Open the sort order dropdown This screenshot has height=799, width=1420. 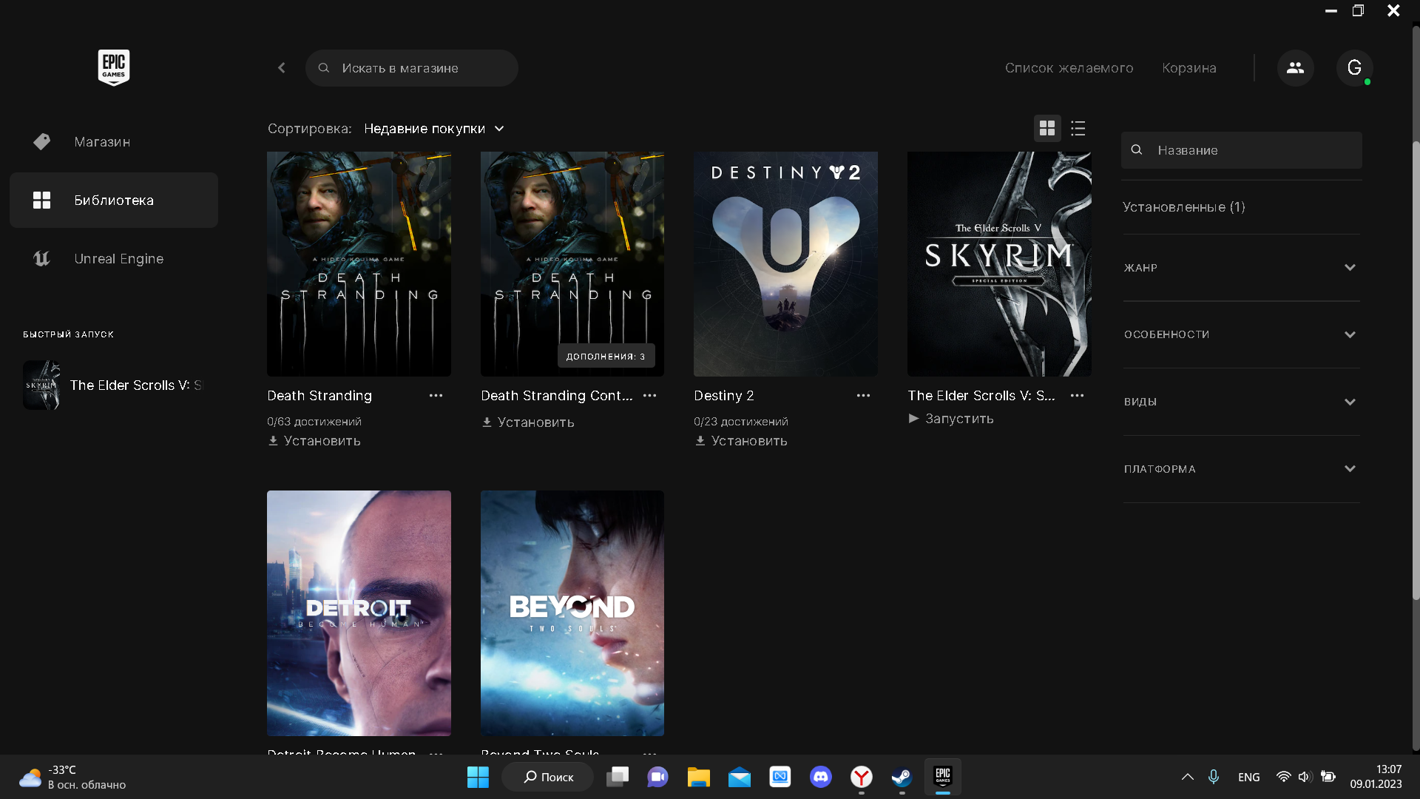tap(434, 129)
